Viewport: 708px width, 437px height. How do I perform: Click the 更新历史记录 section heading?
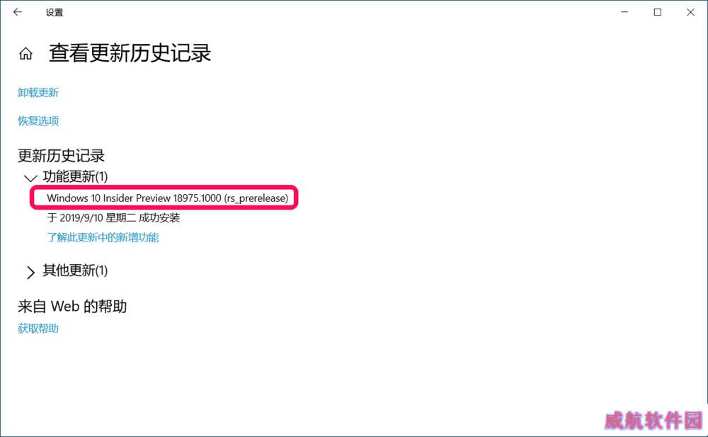point(61,155)
